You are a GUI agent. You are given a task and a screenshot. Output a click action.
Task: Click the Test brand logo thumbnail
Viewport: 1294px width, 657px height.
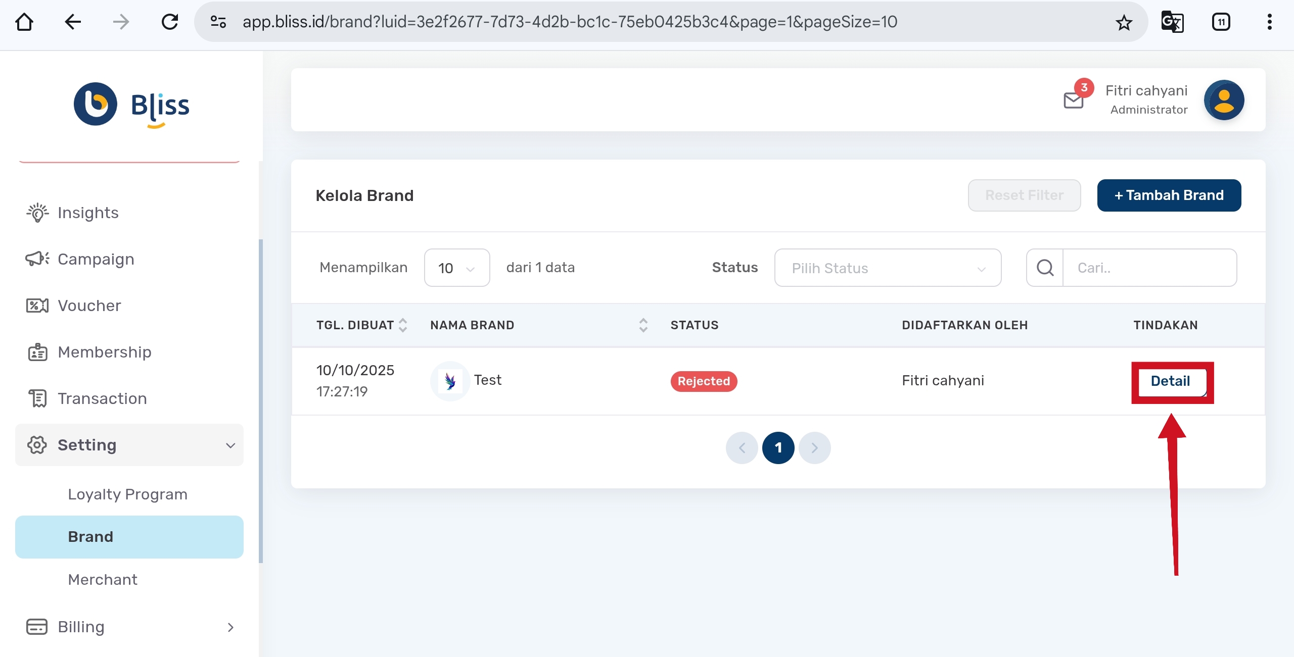click(x=450, y=381)
